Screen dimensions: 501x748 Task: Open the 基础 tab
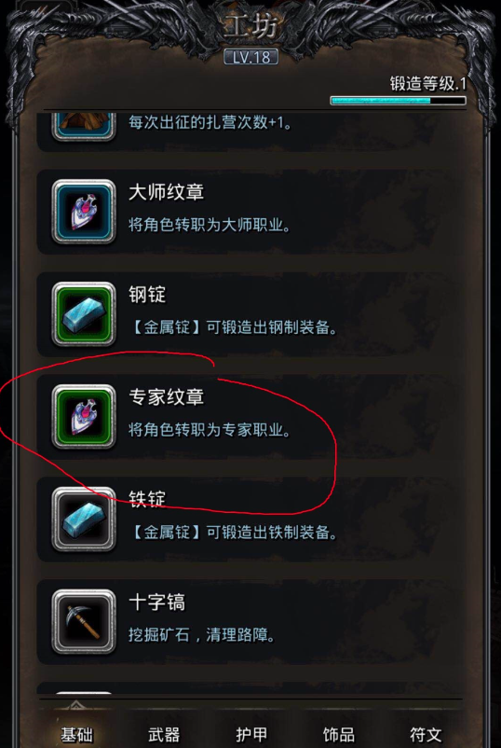click(76, 735)
